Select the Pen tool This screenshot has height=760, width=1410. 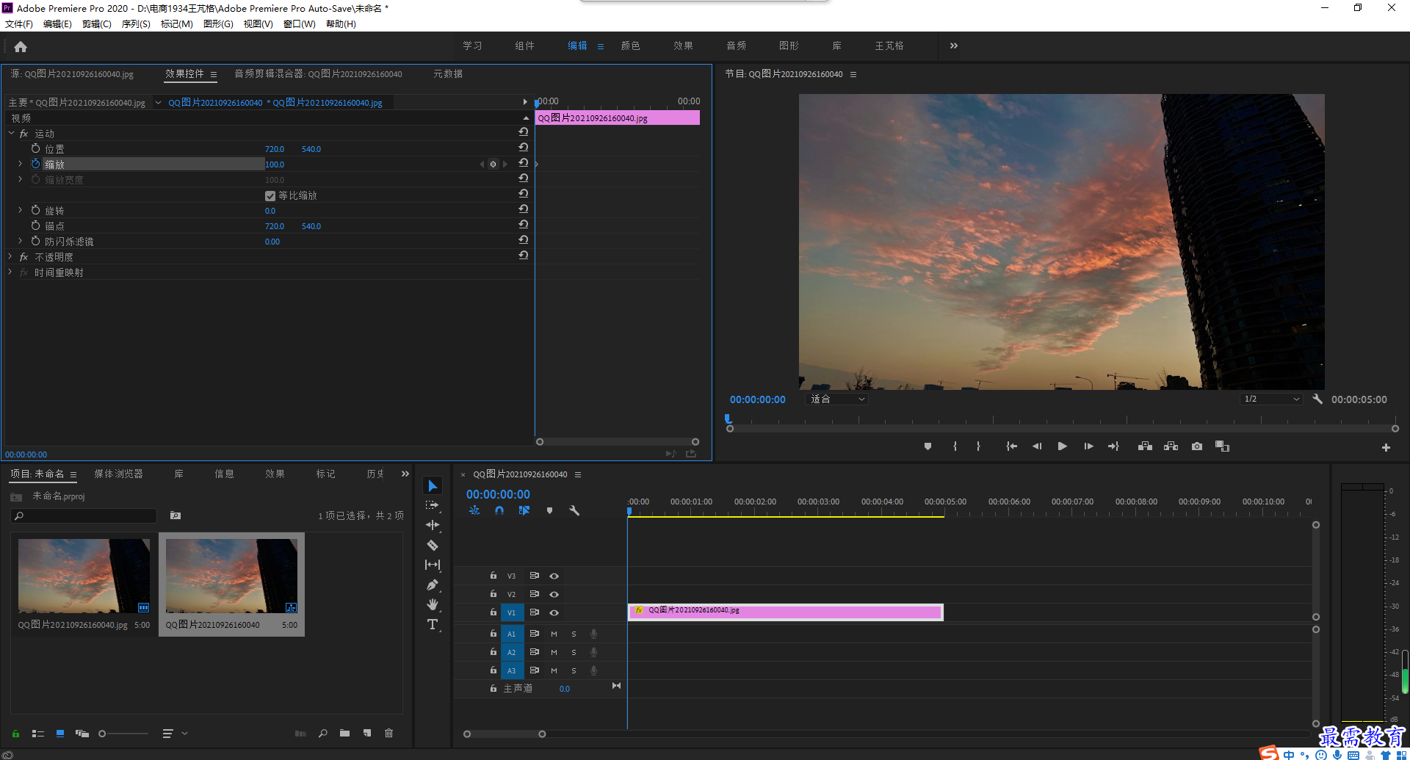click(x=433, y=585)
